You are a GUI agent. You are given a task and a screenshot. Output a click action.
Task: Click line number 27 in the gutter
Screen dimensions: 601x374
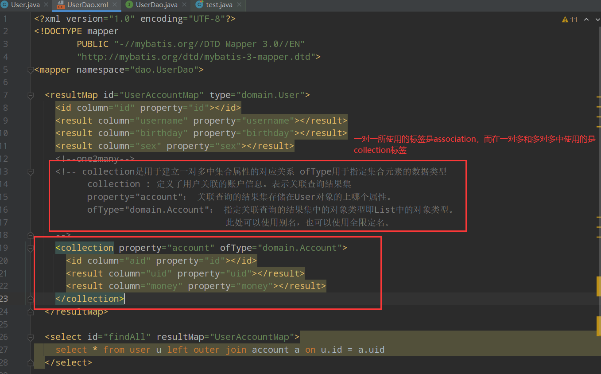pos(4,350)
